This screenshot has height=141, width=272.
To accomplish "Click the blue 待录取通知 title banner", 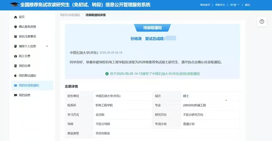I will tap(152, 28).
